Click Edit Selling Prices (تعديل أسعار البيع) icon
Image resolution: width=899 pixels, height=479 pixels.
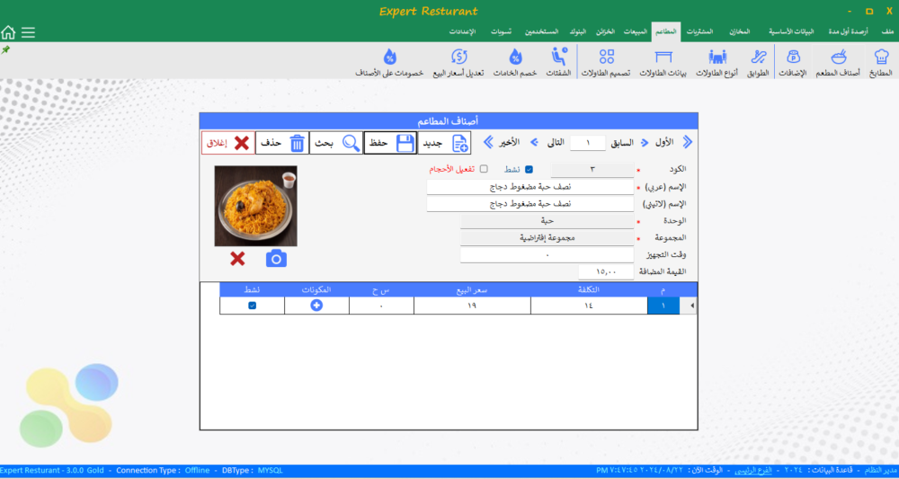[x=458, y=61]
